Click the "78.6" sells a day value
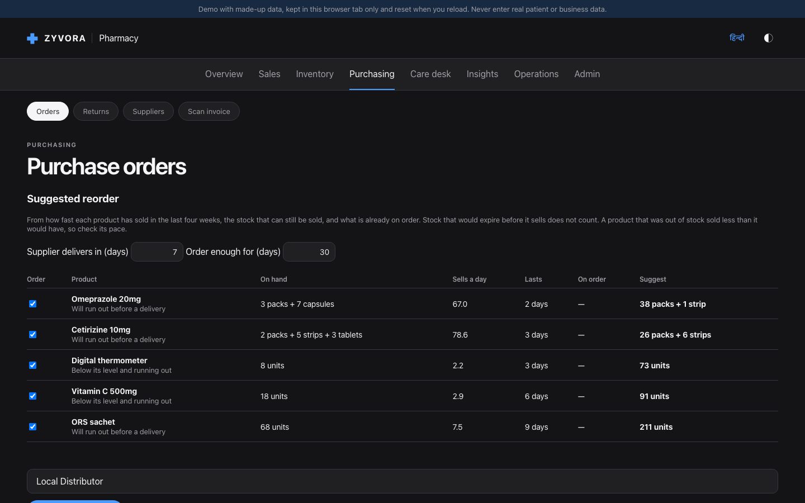 (x=460, y=335)
